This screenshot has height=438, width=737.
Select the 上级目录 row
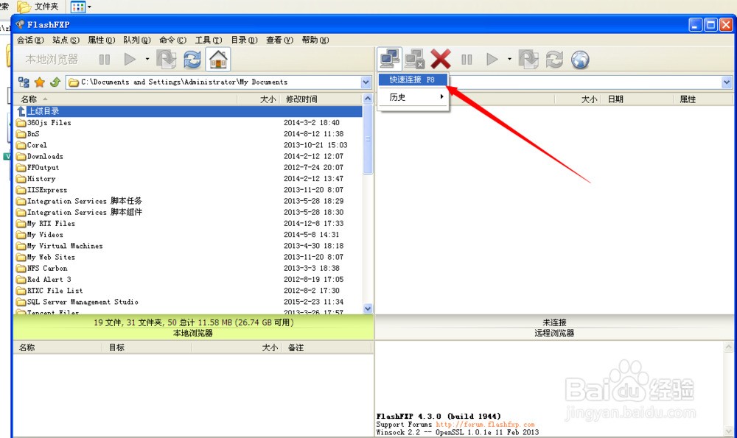(188, 111)
